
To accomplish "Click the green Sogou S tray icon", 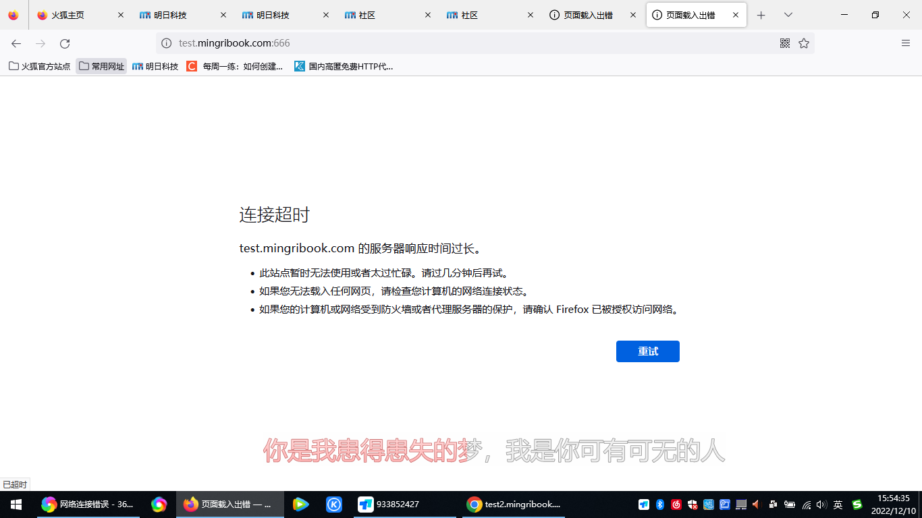I will [x=857, y=505].
